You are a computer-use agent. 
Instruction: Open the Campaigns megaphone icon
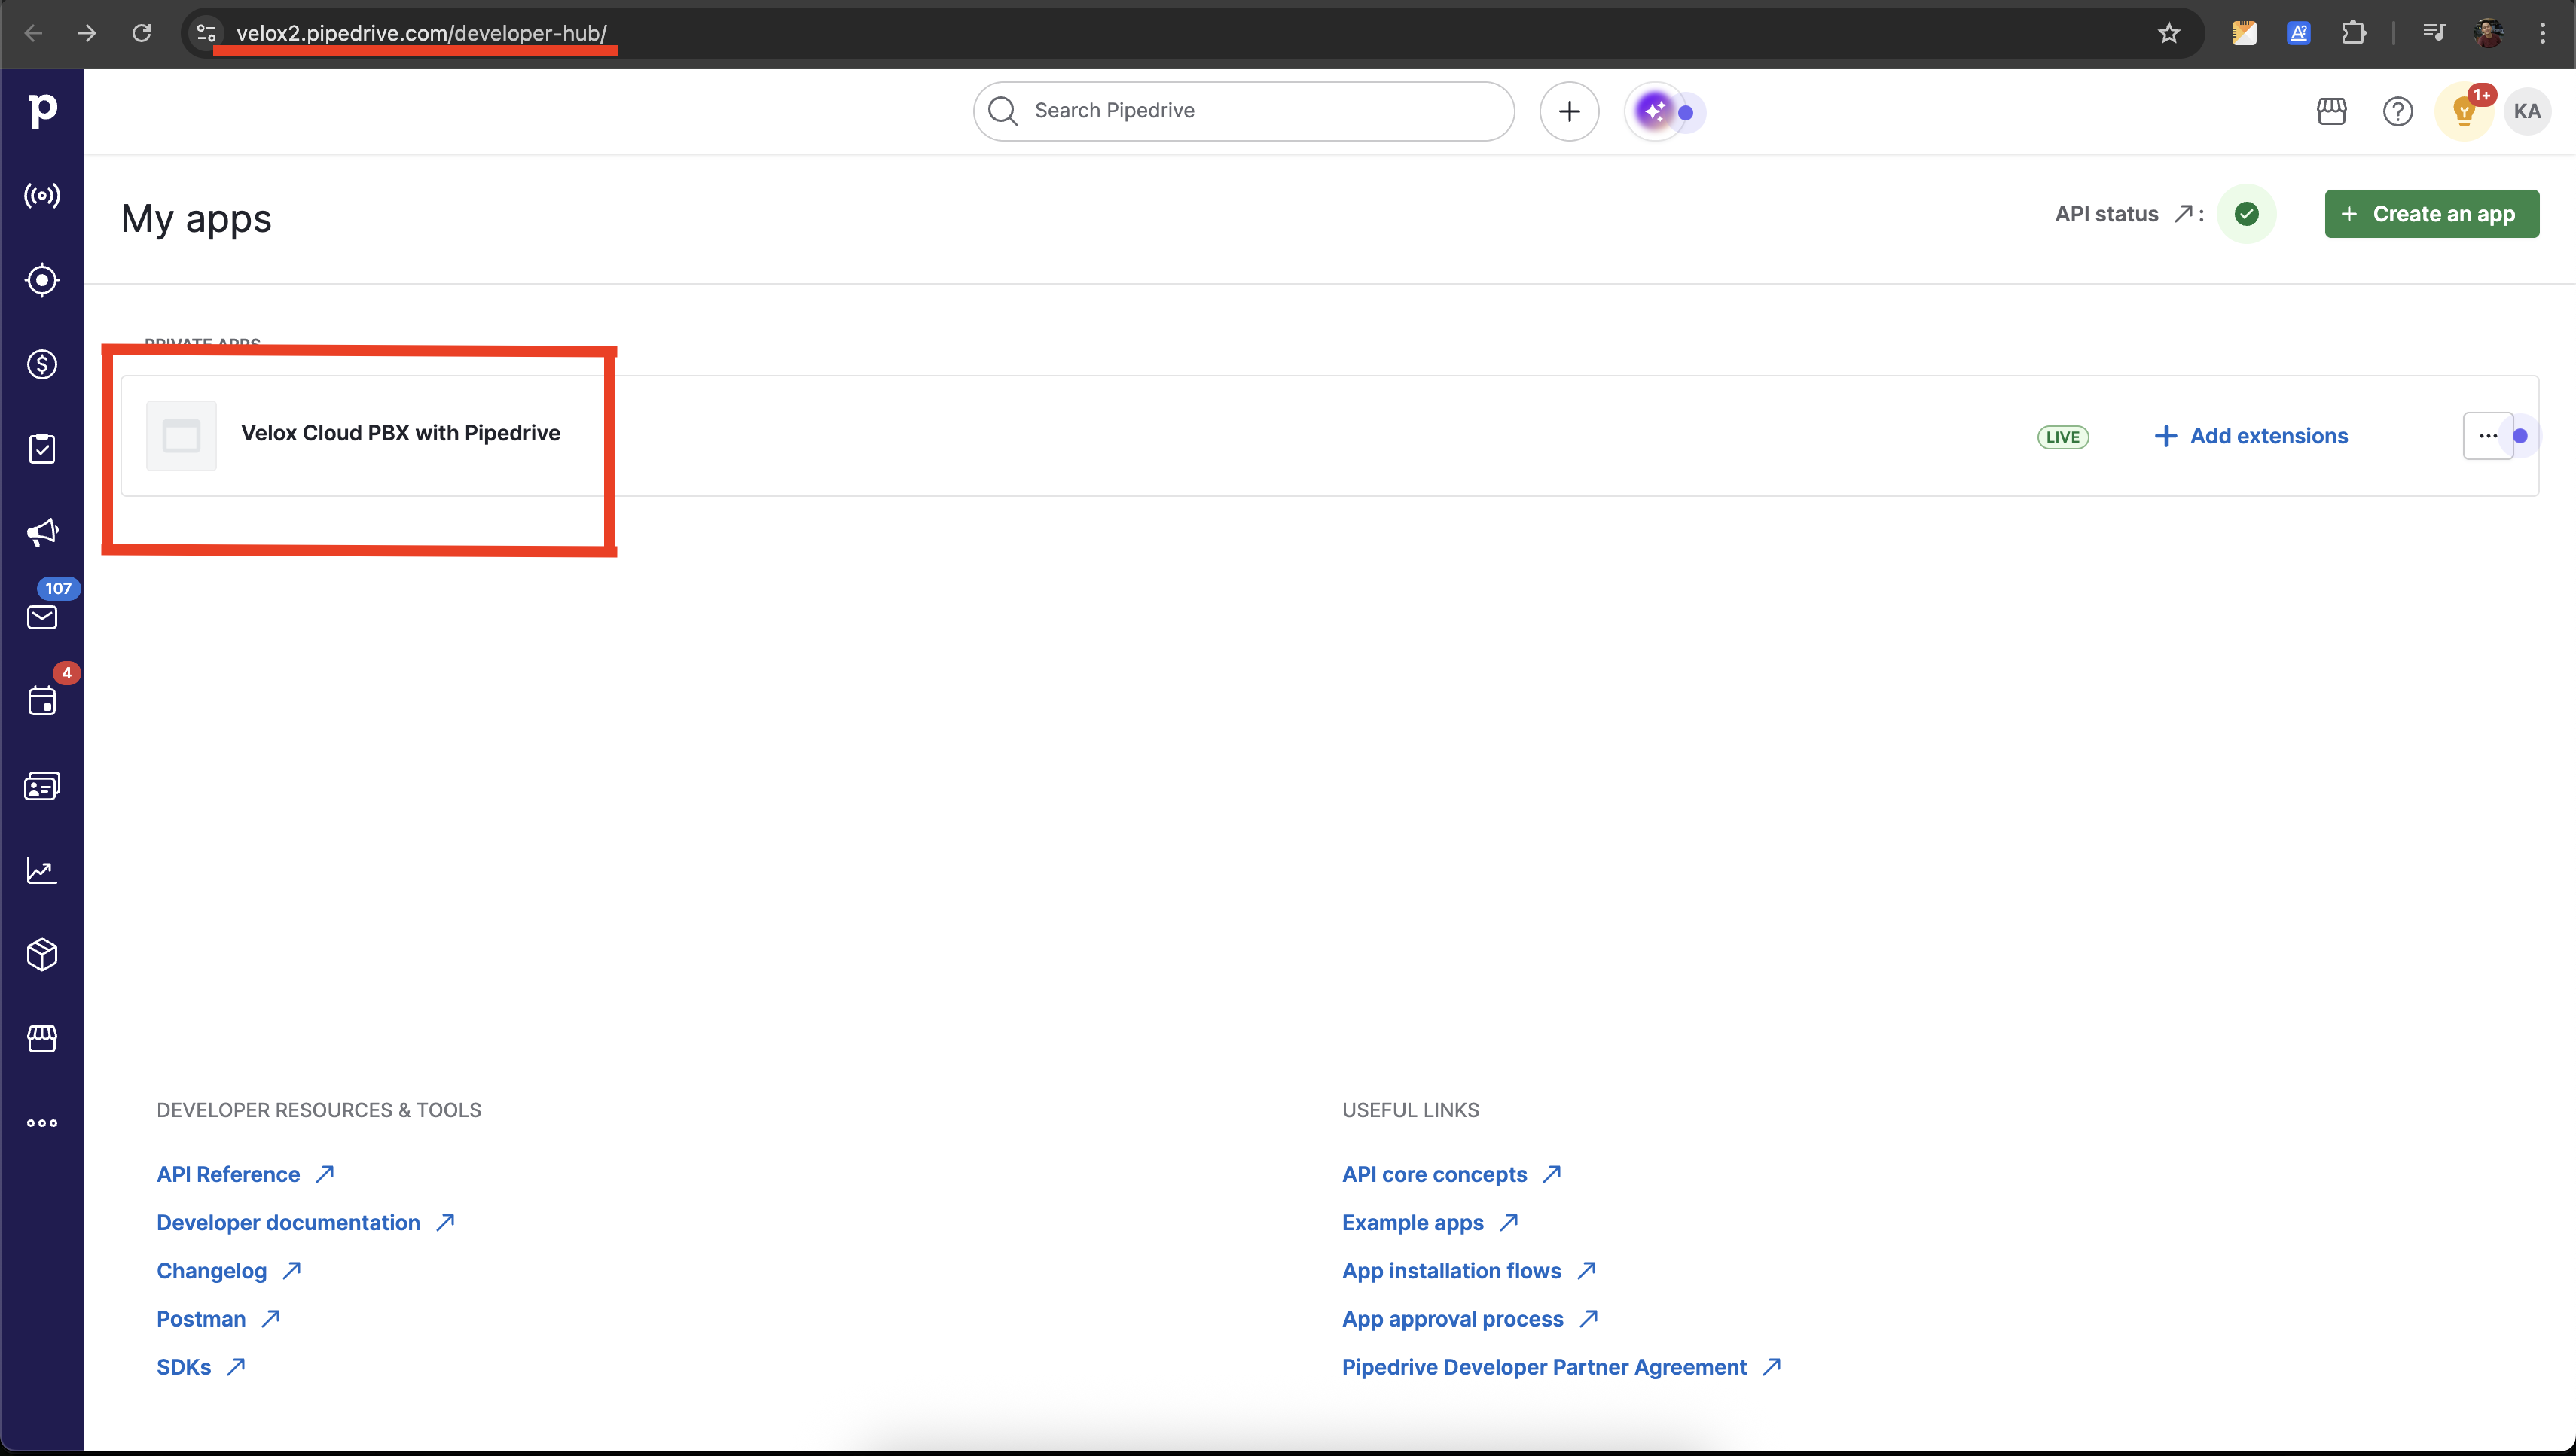pyautogui.click(x=42, y=533)
